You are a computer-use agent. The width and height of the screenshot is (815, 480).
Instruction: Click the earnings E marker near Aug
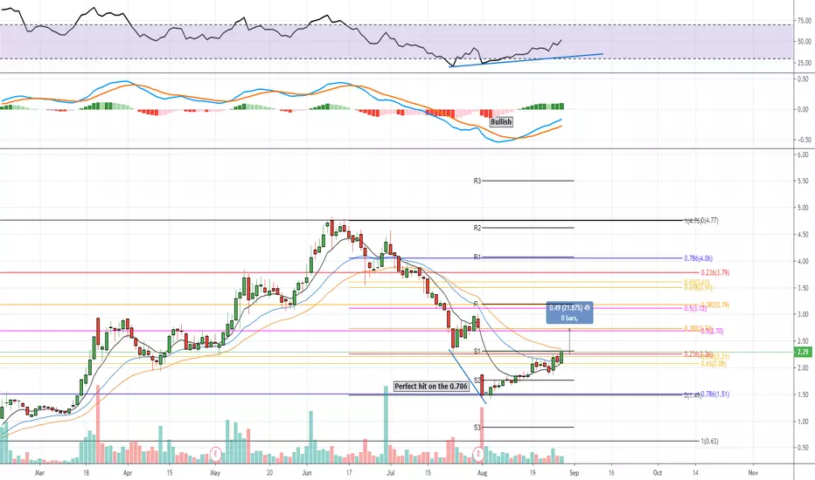click(x=478, y=454)
